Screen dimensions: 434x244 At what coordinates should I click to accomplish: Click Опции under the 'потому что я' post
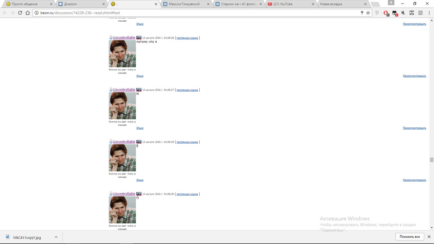coord(140,76)
